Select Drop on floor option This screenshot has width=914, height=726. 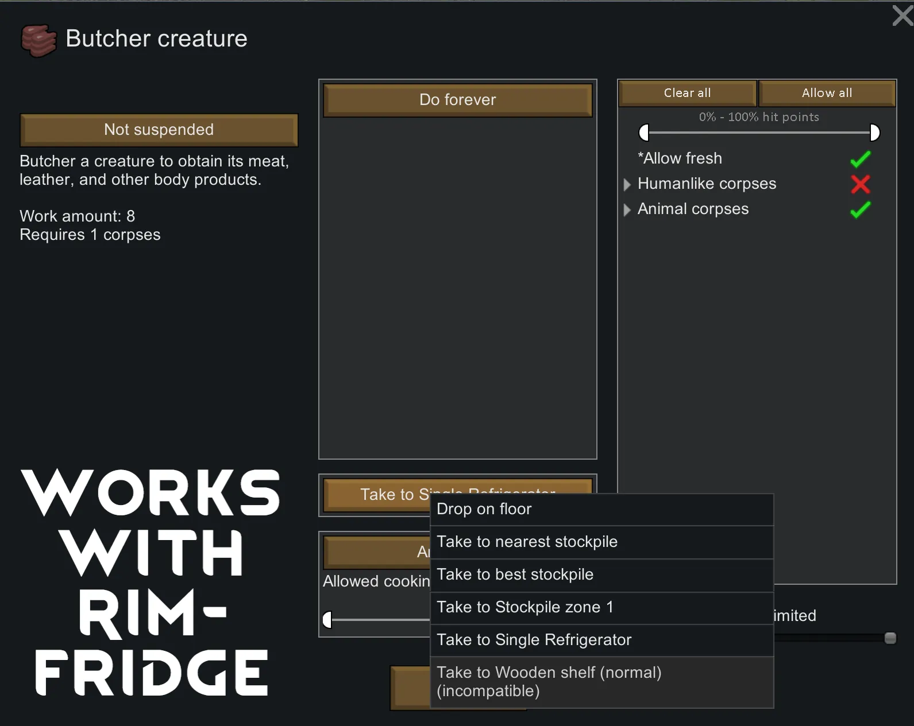point(601,509)
